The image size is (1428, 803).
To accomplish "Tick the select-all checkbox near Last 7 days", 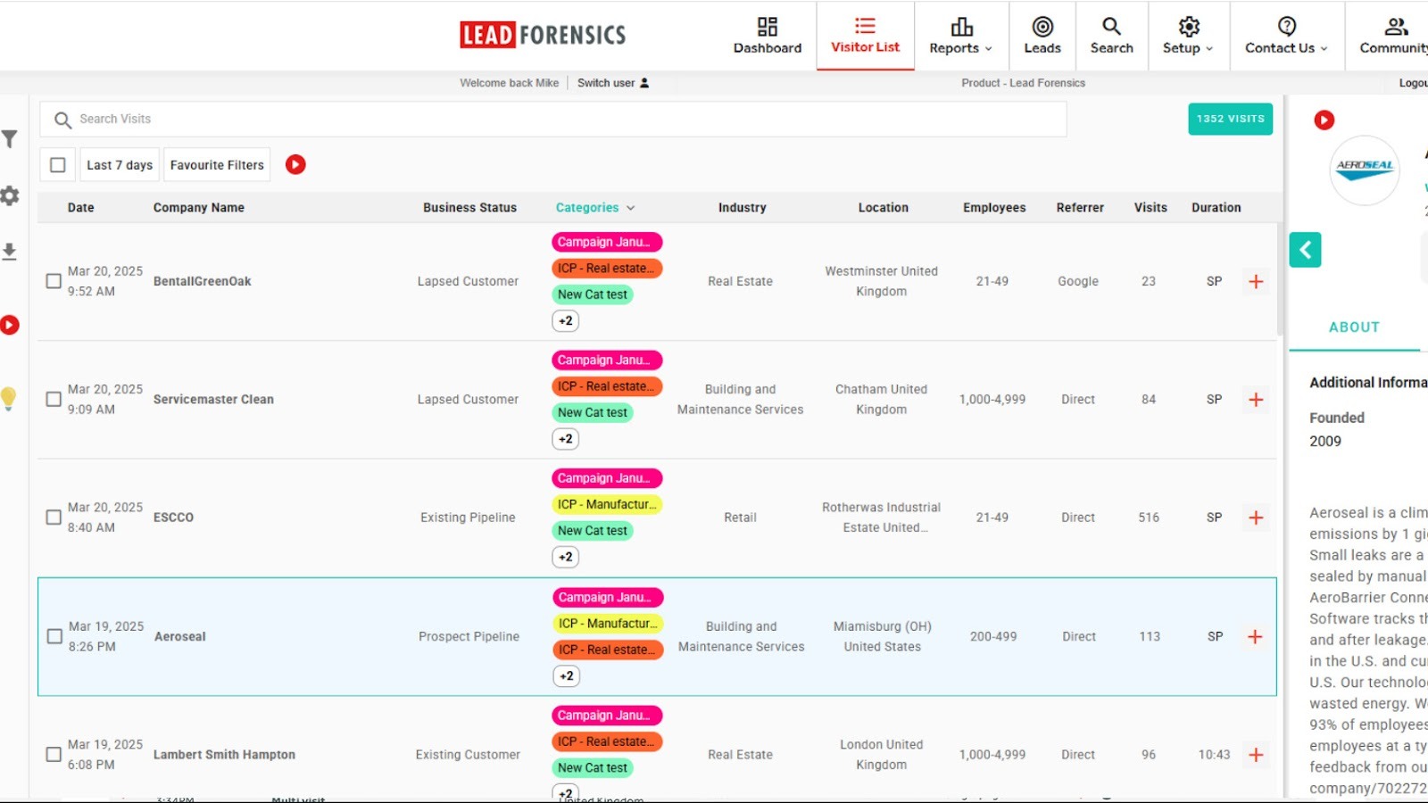I will (58, 165).
